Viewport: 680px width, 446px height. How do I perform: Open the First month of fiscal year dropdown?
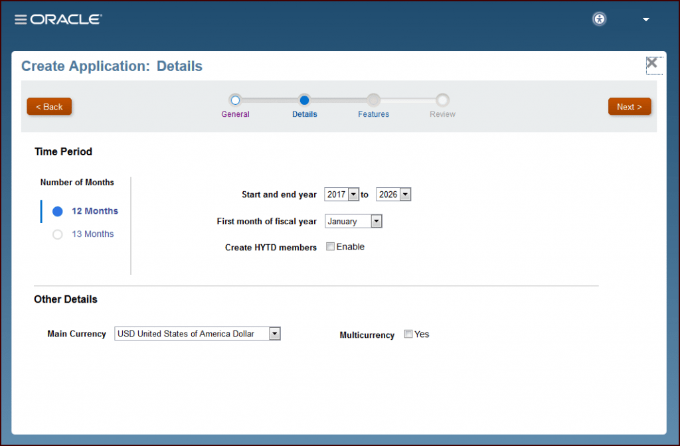click(x=353, y=222)
